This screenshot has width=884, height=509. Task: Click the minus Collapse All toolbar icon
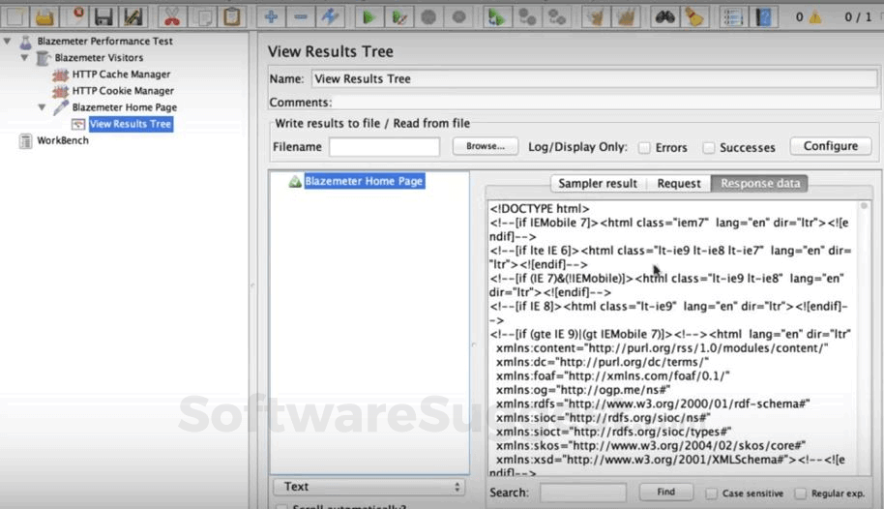pos(301,16)
